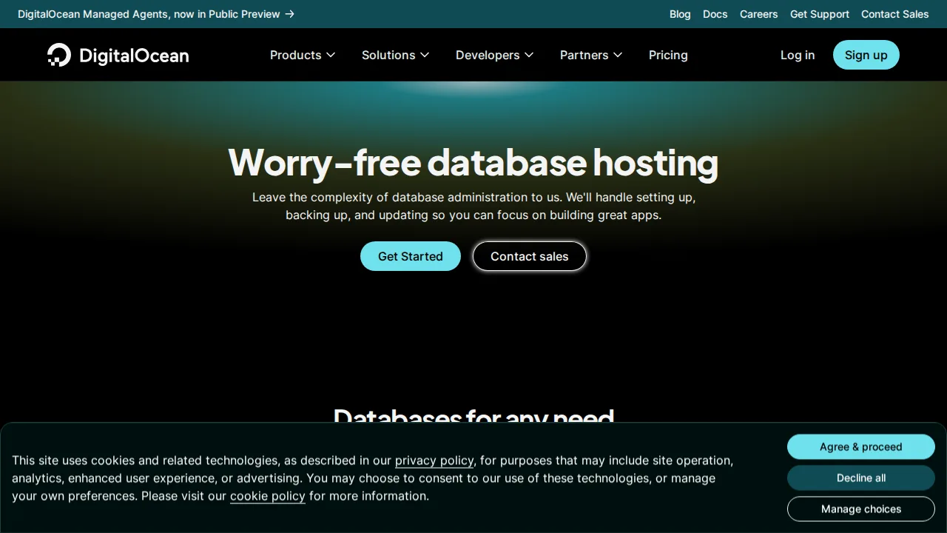The width and height of the screenshot is (947, 533).
Task: Open the Blog link
Action: [680, 14]
